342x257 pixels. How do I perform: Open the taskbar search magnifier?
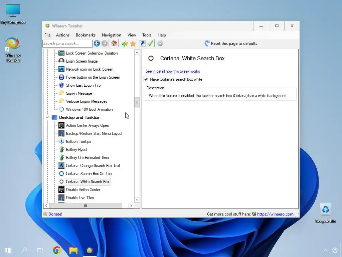point(24,250)
